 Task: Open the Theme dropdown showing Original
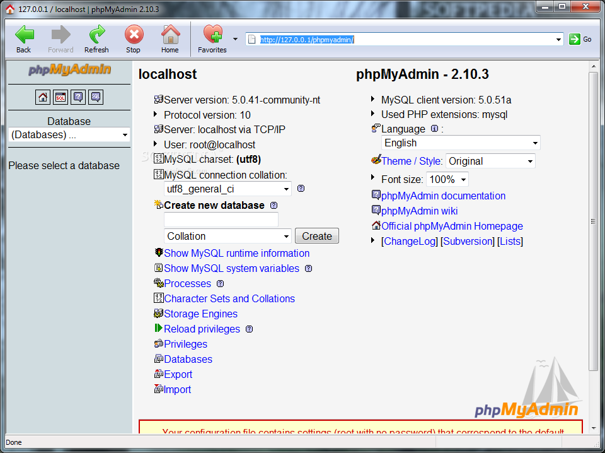coord(490,161)
